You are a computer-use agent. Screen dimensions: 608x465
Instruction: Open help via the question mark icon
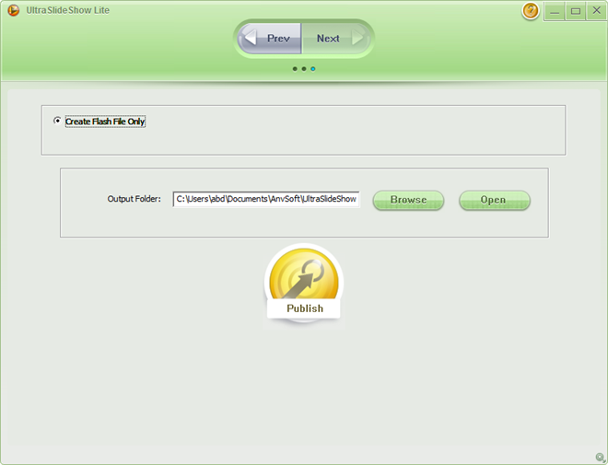[x=530, y=11]
